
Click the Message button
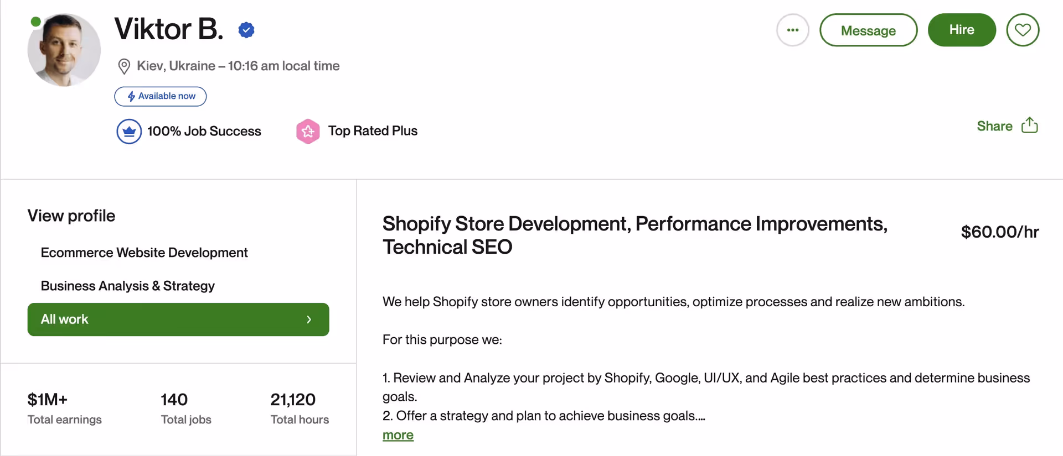(868, 30)
